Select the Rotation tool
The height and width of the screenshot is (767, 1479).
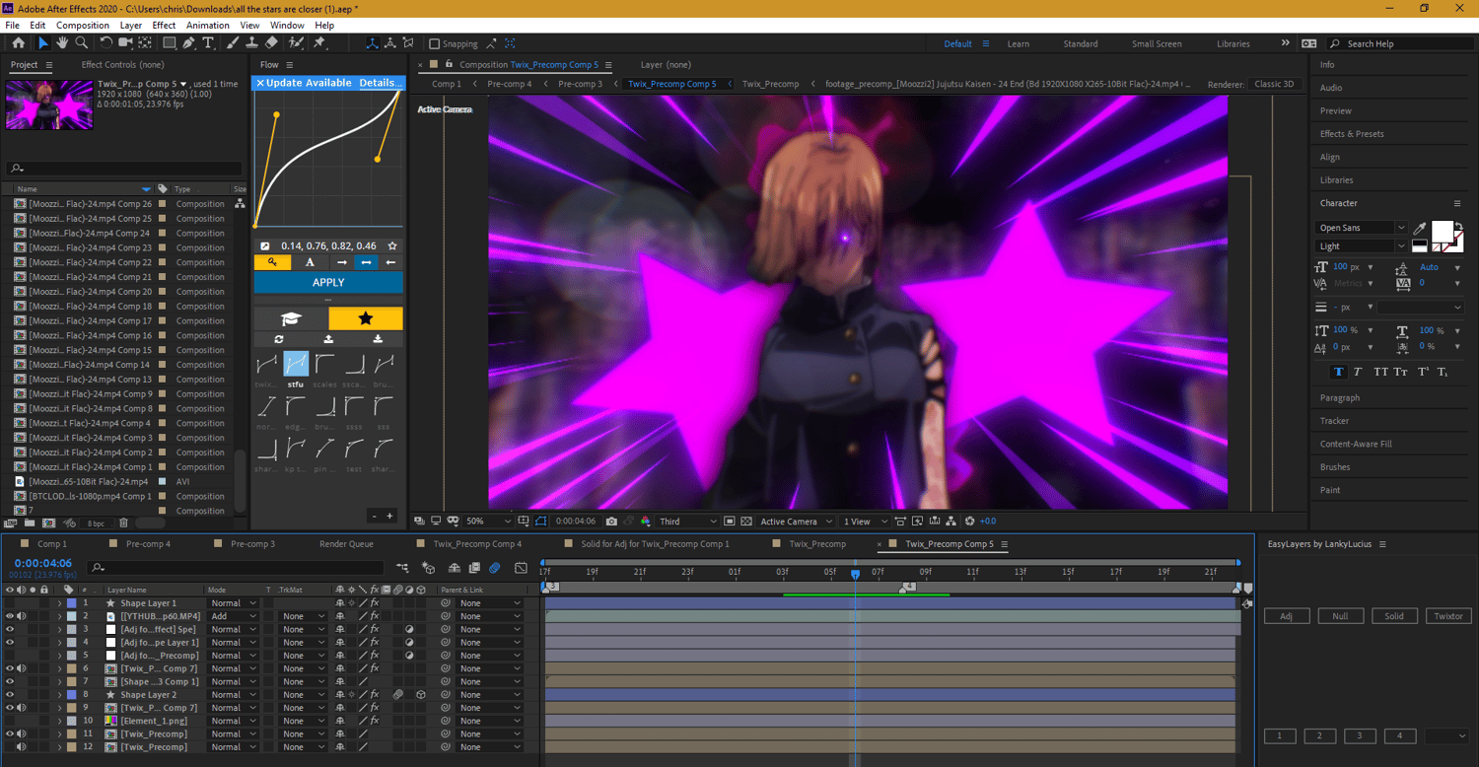pyautogui.click(x=106, y=43)
